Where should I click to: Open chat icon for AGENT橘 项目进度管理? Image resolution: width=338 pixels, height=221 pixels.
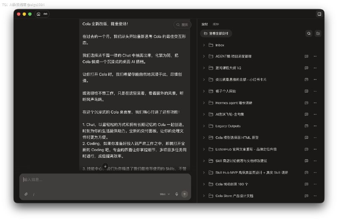pyautogui.click(x=306, y=57)
